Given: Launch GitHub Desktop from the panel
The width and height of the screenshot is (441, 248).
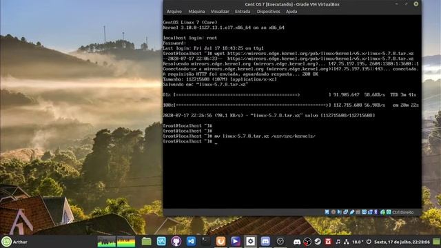Looking at the screenshot, I should point(176,241).
